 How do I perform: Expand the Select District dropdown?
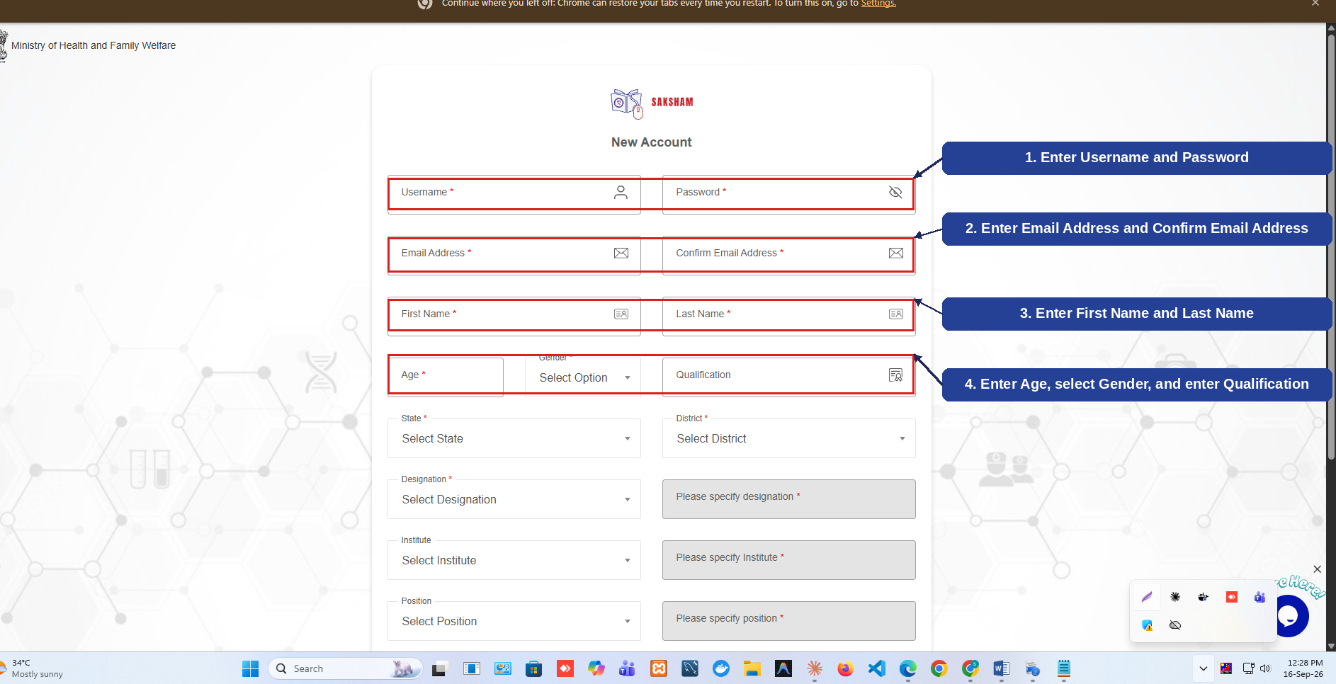click(788, 438)
